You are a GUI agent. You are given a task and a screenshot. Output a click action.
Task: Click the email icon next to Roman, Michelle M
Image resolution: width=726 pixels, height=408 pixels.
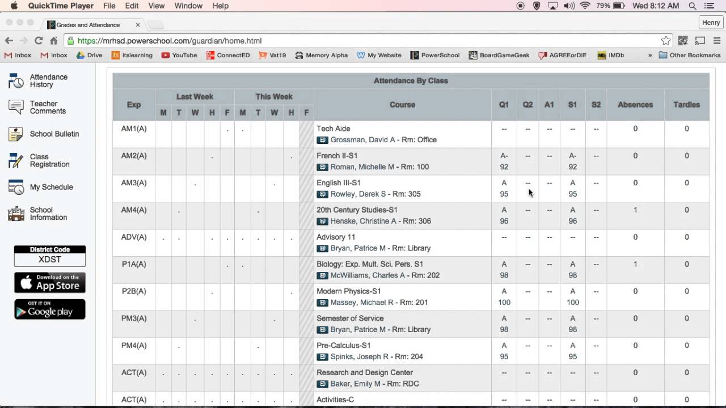pyautogui.click(x=322, y=167)
